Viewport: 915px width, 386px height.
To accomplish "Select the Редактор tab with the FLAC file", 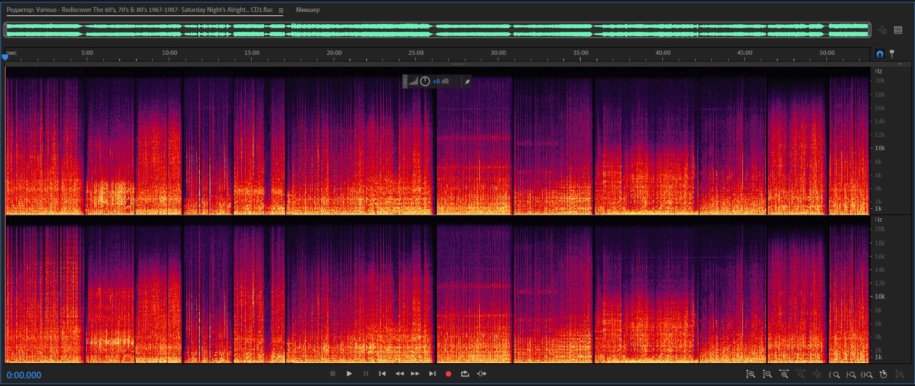I will (140, 10).
